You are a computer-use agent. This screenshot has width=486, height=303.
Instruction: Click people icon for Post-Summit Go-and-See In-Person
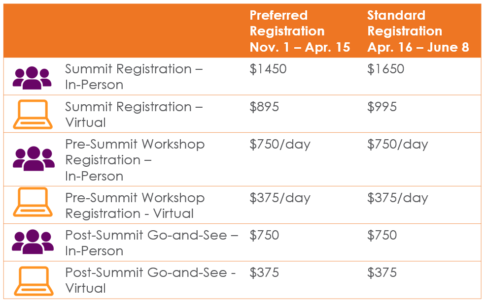point(33,242)
